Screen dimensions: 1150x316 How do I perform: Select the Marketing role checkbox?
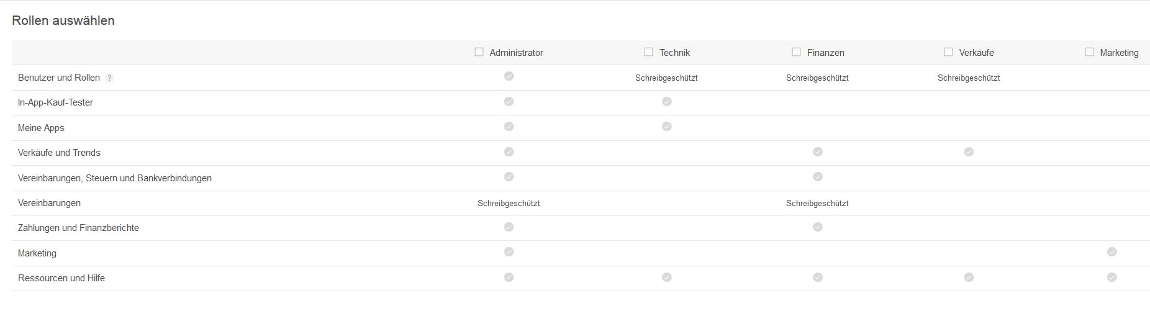1089,52
